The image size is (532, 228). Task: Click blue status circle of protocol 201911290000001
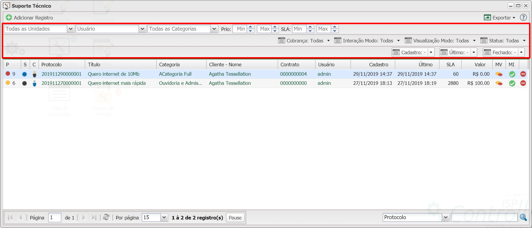point(25,74)
